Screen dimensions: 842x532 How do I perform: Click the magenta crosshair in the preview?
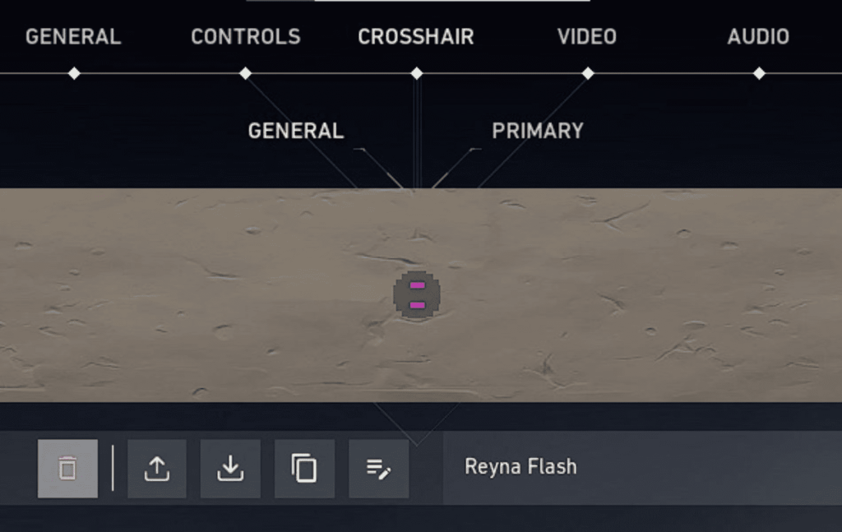[417, 294]
